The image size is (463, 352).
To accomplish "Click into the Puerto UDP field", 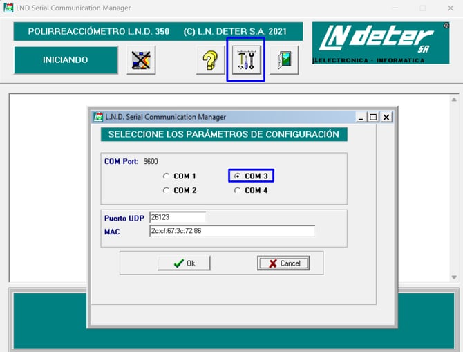I will (x=177, y=218).
